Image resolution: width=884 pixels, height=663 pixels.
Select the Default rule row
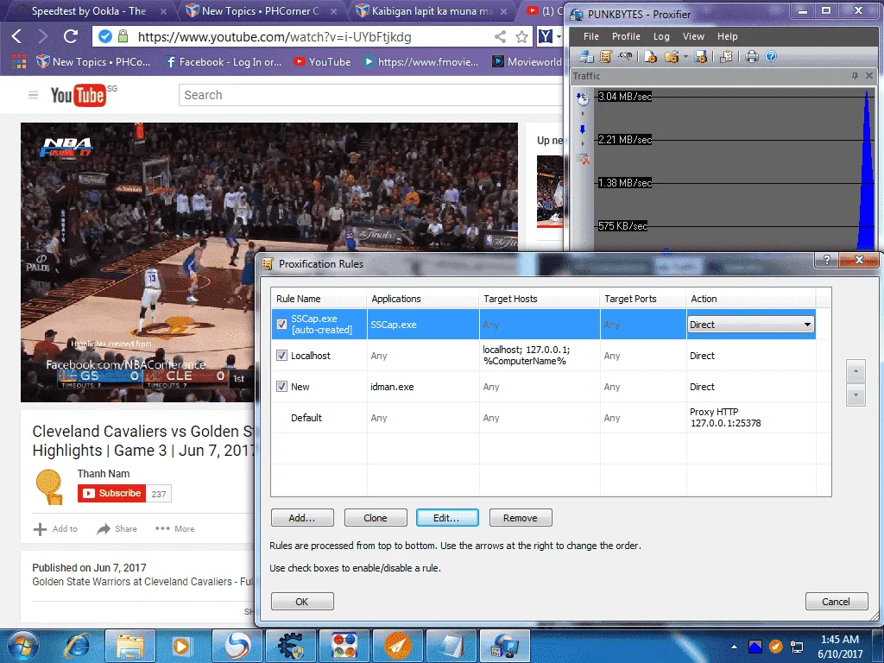pyautogui.click(x=544, y=418)
